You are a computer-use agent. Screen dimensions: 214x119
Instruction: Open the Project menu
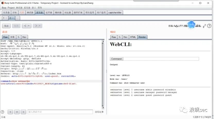coord(11,8)
